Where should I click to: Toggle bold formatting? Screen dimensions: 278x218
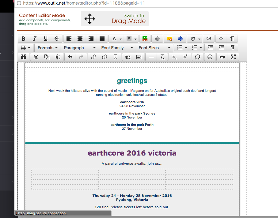coord(23,39)
